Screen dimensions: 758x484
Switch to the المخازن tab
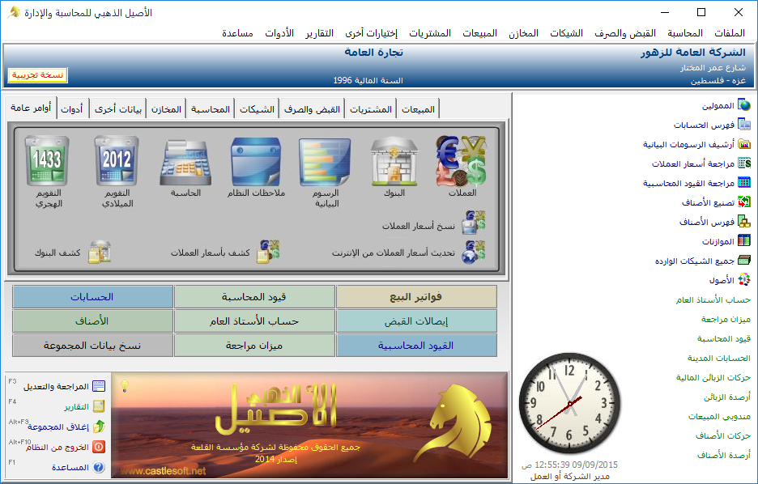pyautogui.click(x=166, y=109)
